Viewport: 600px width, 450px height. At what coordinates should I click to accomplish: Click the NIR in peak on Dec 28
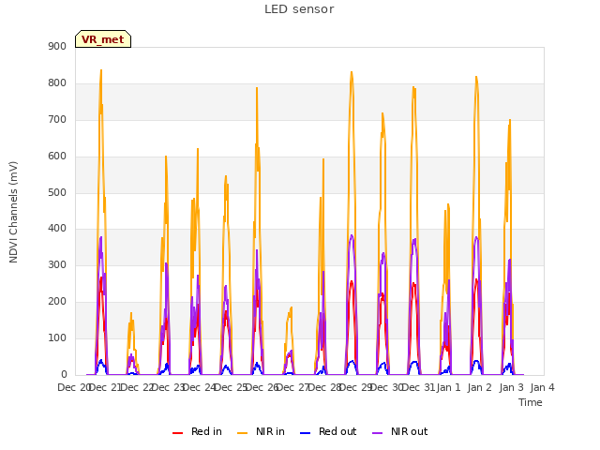tap(352, 72)
